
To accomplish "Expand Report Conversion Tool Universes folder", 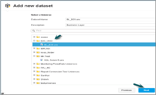I will tap(34, 71).
